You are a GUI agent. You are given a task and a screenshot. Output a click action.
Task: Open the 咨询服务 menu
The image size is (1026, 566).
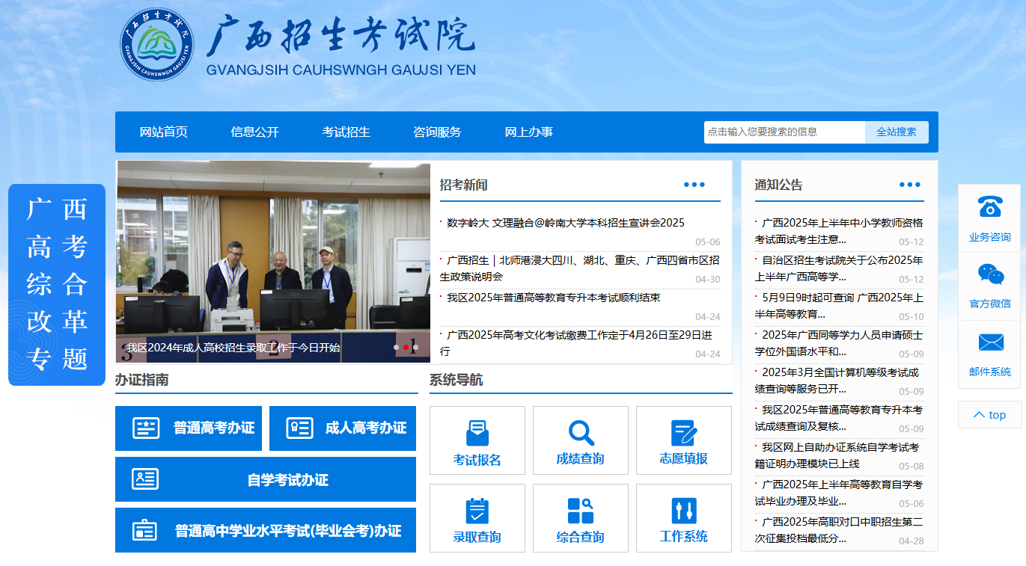(x=437, y=132)
